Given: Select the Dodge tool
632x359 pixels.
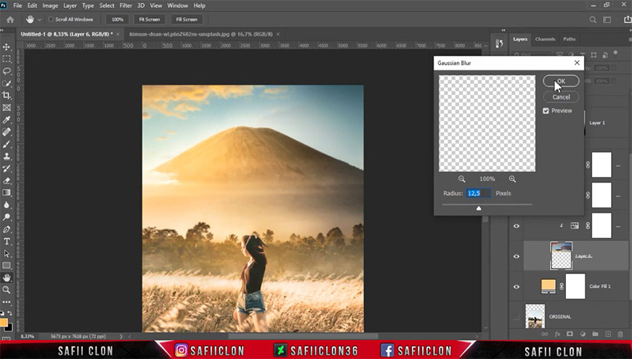Looking at the screenshot, I should [7, 217].
